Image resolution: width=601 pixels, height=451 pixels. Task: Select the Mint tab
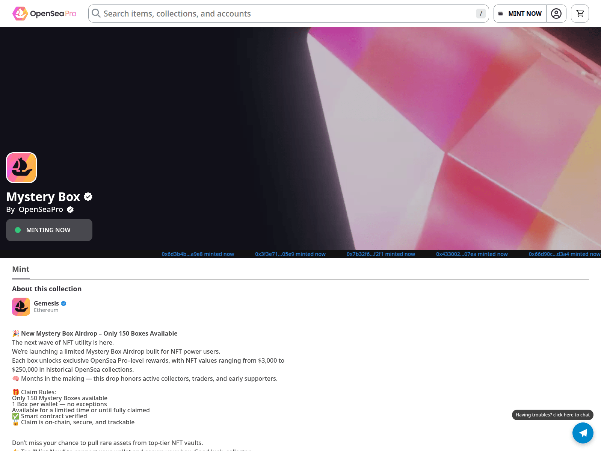click(x=21, y=269)
